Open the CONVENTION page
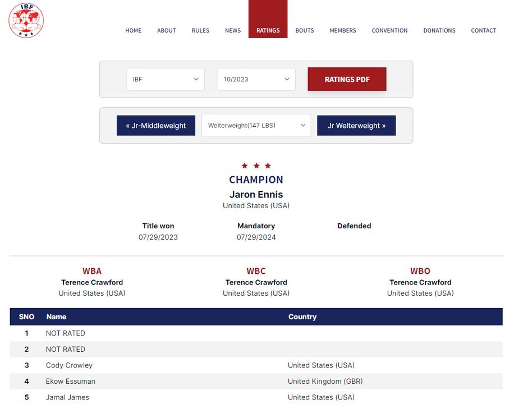The image size is (505, 404). 390,30
